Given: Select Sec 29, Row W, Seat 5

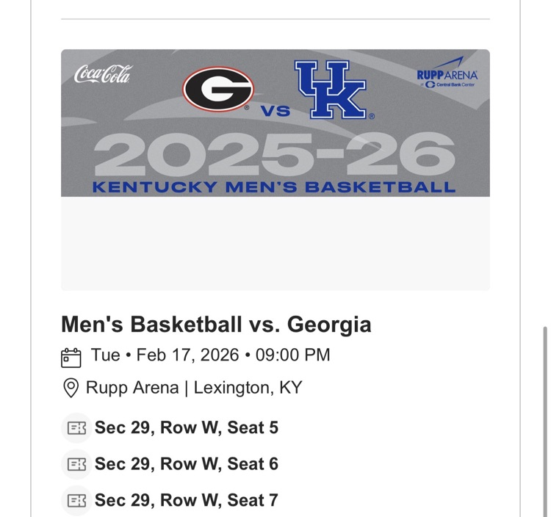Looking at the screenshot, I should point(187,428).
